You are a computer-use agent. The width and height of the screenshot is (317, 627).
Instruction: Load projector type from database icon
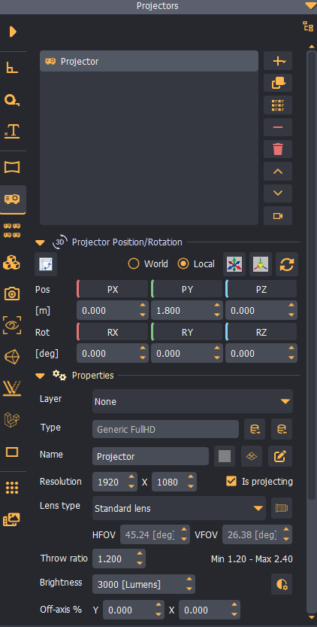tap(255, 430)
